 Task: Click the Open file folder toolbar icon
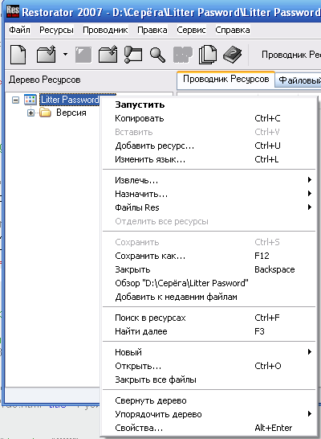(47, 55)
